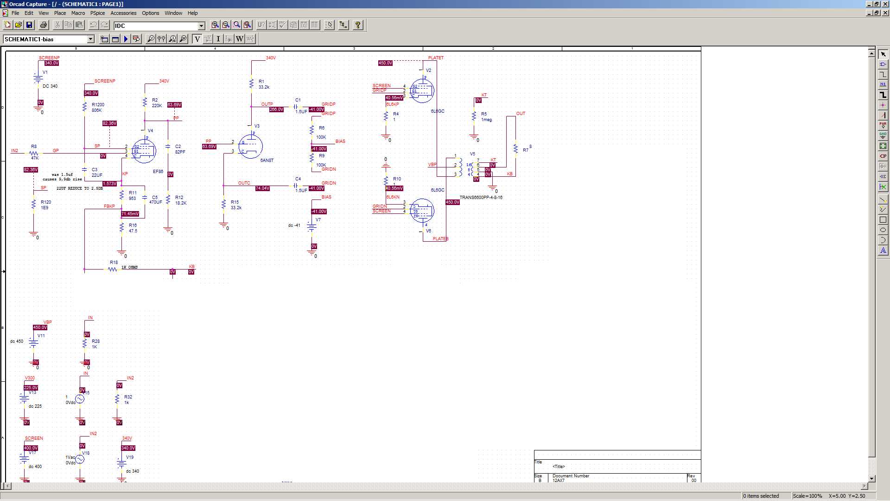Viewport: 890px width, 501px height.
Task: Place a voltage differential marker
Action: click(161, 39)
